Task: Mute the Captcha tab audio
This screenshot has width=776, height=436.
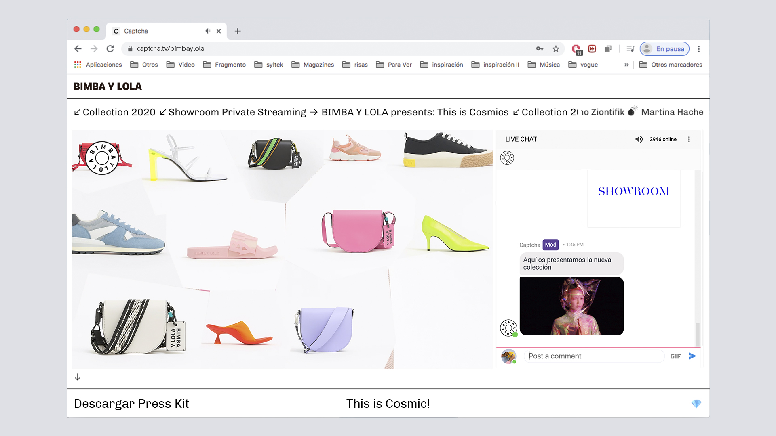Action: click(x=208, y=31)
